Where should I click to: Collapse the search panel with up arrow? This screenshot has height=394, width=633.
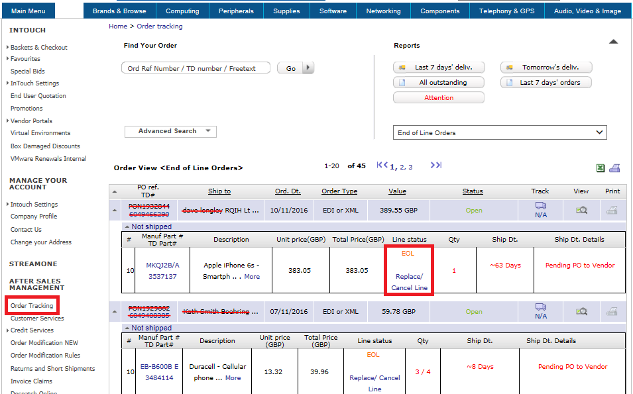click(613, 42)
